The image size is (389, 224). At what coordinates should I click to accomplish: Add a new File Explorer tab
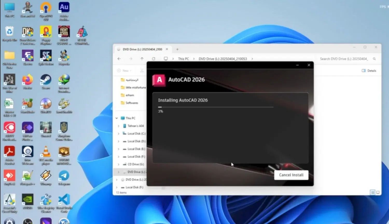point(177,49)
